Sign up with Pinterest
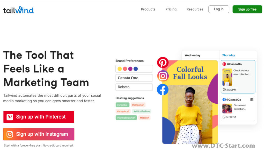 pyautogui.click(x=39, y=117)
